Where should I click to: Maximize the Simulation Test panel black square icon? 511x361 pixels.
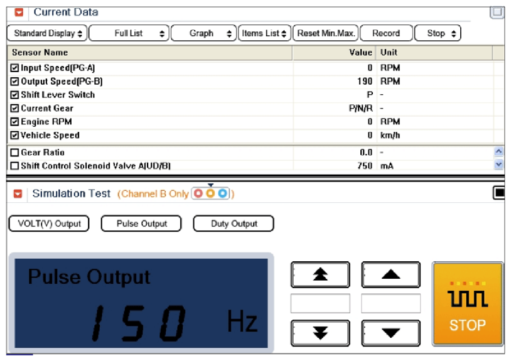(499, 193)
